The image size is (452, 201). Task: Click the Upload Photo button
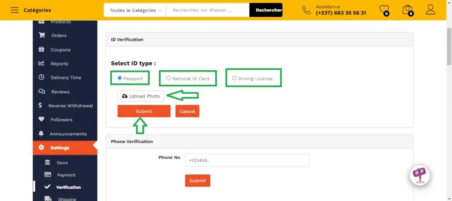click(x=141, y=96)
